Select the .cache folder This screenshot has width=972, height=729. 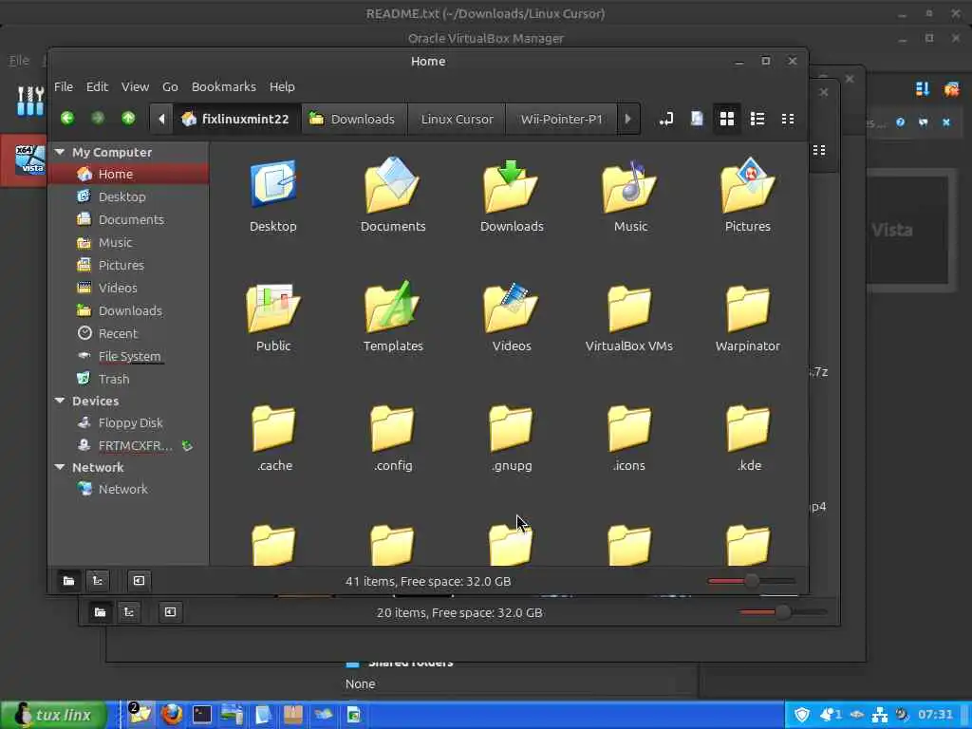[274, 437]
